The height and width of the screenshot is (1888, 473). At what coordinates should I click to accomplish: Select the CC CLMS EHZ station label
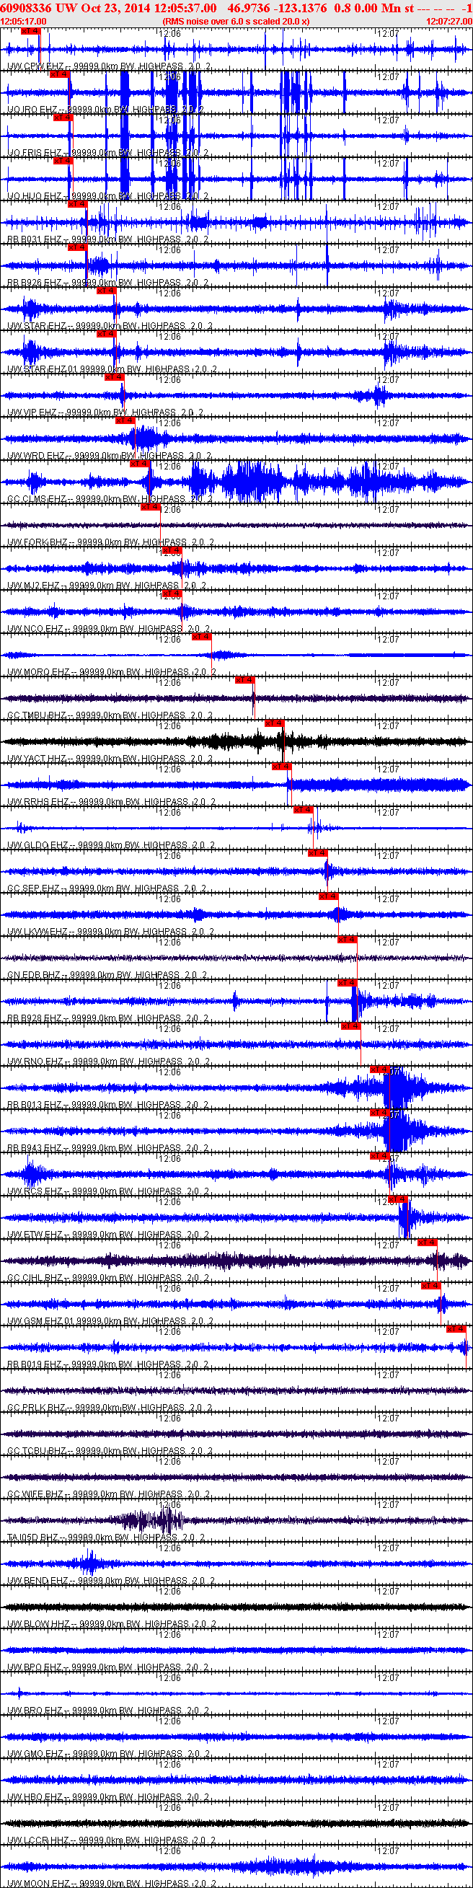(110, 499)
